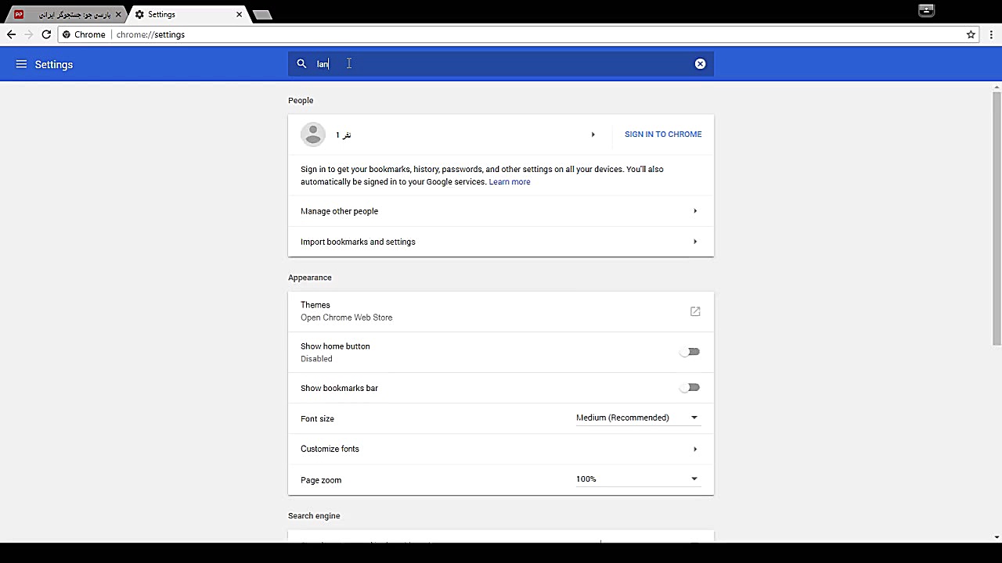Click the Disabled status text
This screenshot has height=563, width=1002.
[x=316, y=359]
